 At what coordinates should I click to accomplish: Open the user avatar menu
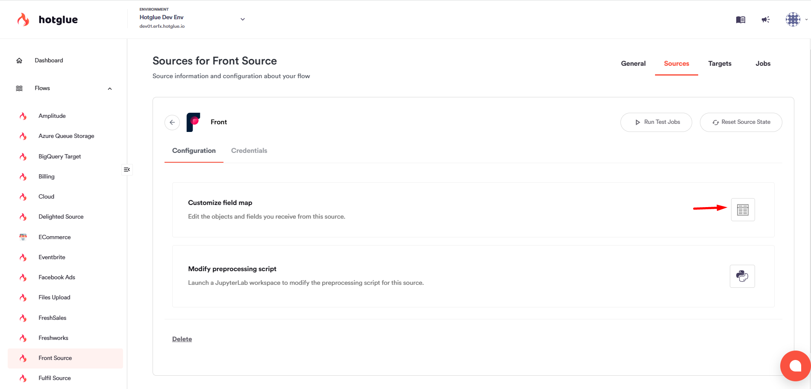pyautogui.click(x=793, y=19)
